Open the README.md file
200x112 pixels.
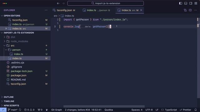point(25,80)
